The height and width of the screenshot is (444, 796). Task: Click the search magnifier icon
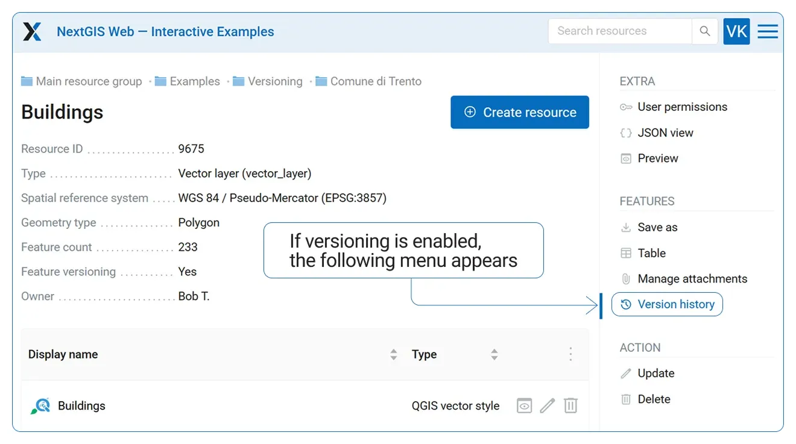click(x=704, y=31)
